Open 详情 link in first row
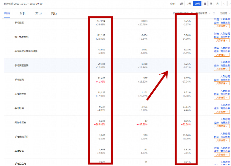This screenshot has width=231, height=166. click(x=216, y=20)
